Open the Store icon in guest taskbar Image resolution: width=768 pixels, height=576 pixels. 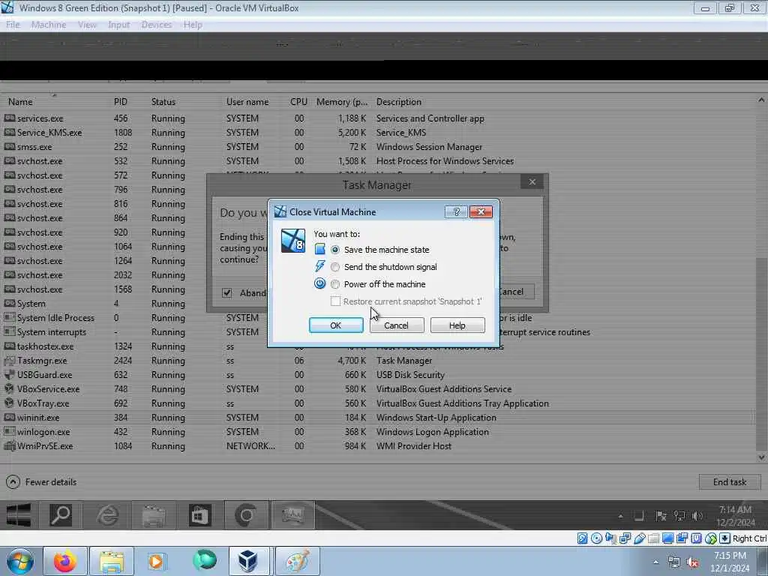[199, 515]
